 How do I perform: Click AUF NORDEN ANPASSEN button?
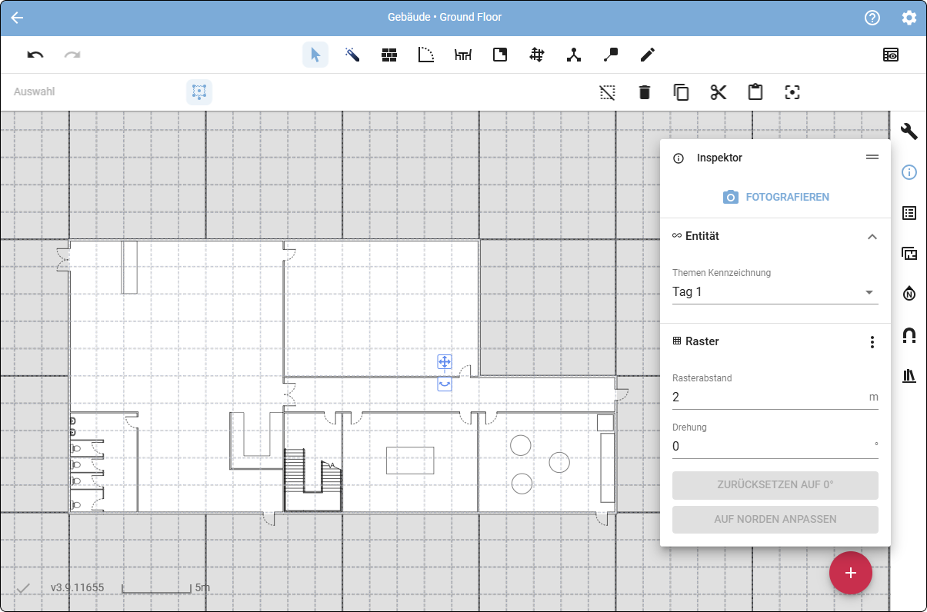(x=775, y=519)
